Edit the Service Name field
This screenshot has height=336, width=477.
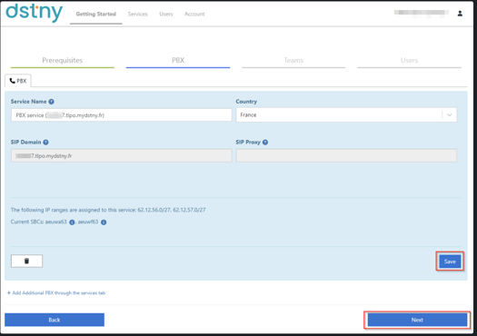point(122,115)
